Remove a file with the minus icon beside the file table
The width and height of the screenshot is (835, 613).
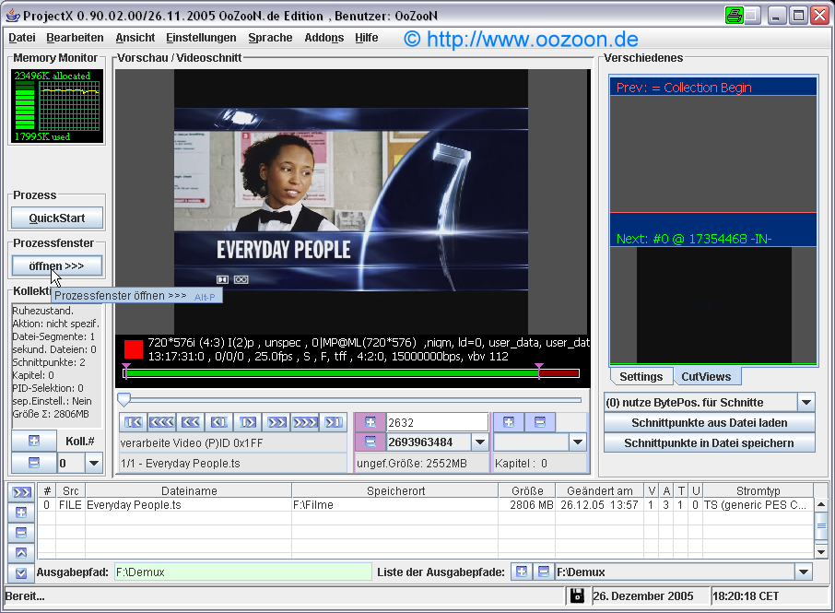pyautogui.click(x=21, y=533)
